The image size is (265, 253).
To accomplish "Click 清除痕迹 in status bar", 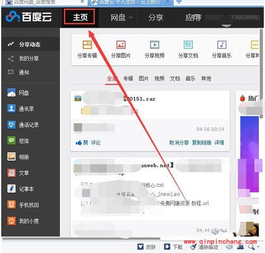I will pos(204,247).
